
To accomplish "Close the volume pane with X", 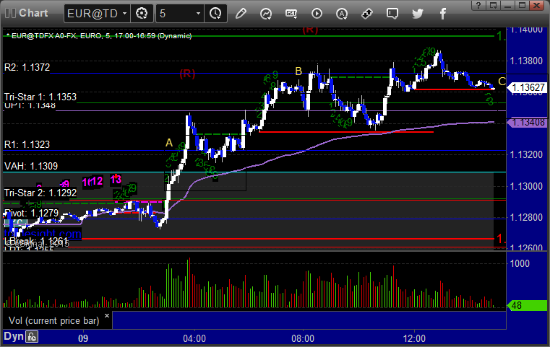I will [107, 316].
